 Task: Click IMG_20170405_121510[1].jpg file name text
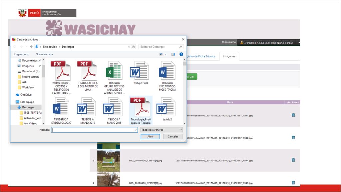coord(146,161)
